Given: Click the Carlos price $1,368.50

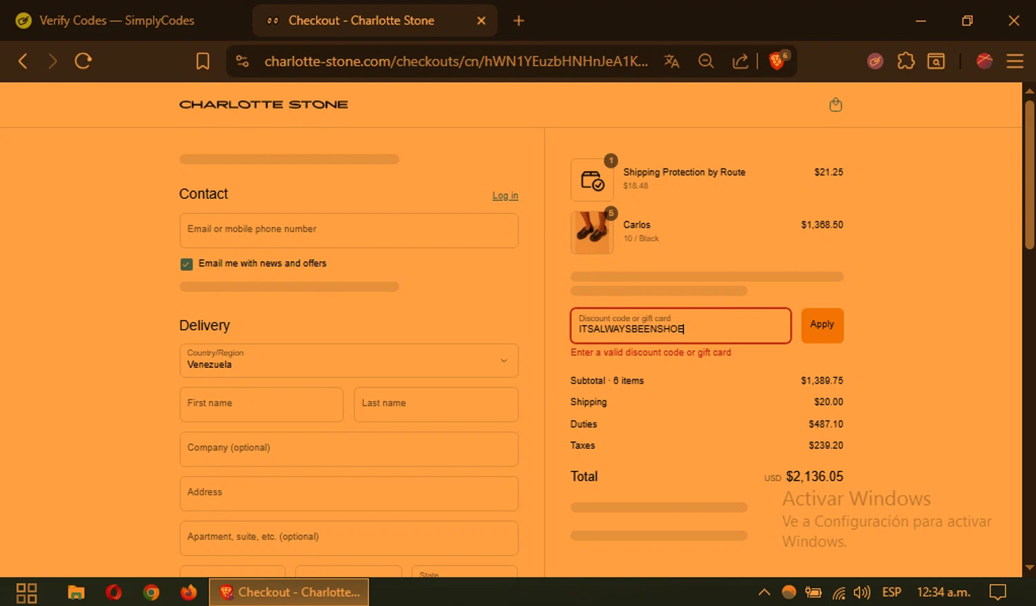Looking at the screenshot, I should pos(822,225).
